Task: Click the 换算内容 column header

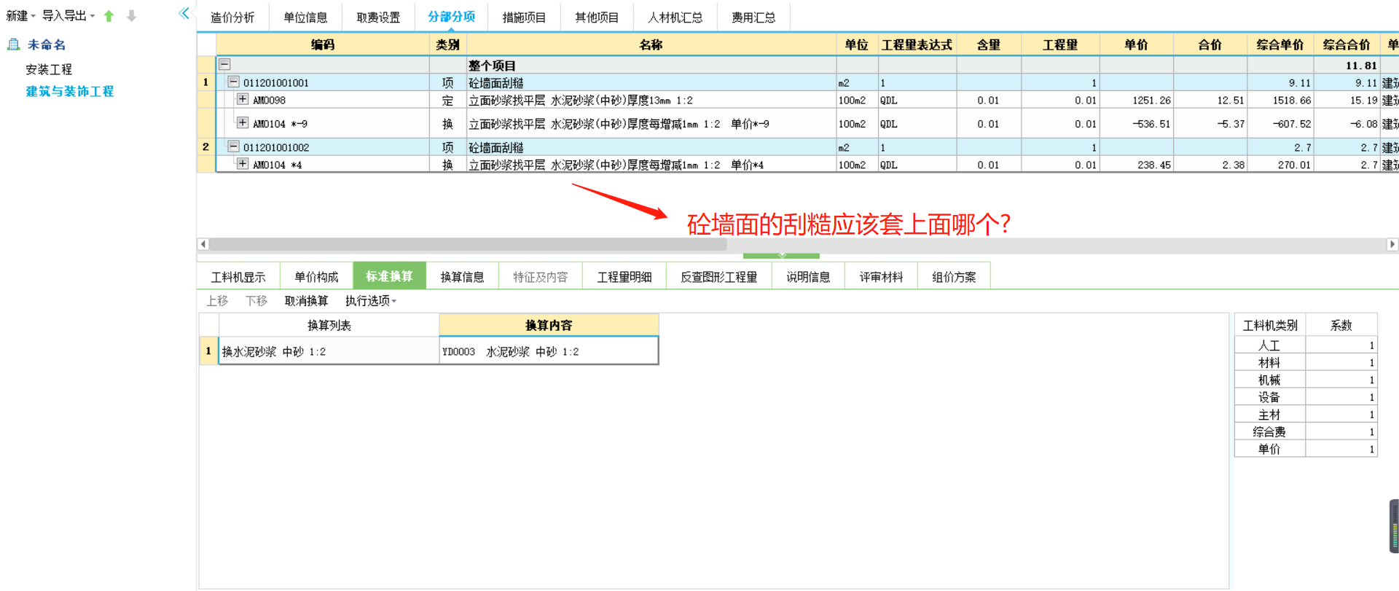Action: tap(549, 325)
